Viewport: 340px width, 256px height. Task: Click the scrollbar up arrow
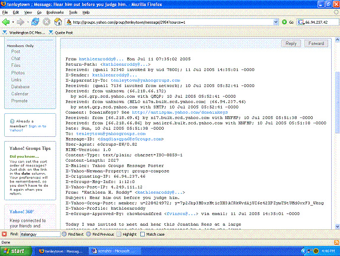tap(337, 40)
